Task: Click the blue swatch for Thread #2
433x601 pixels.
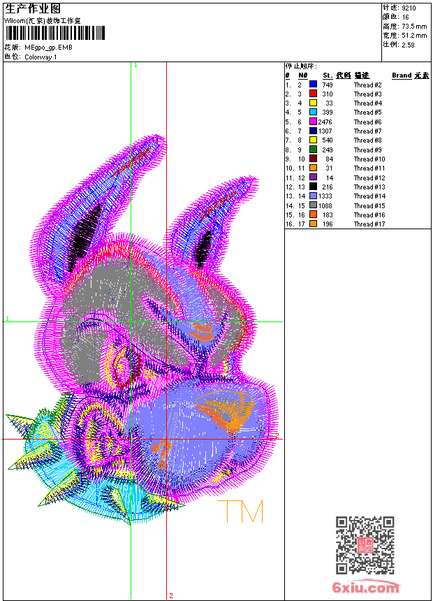Action: click(313, 85)
